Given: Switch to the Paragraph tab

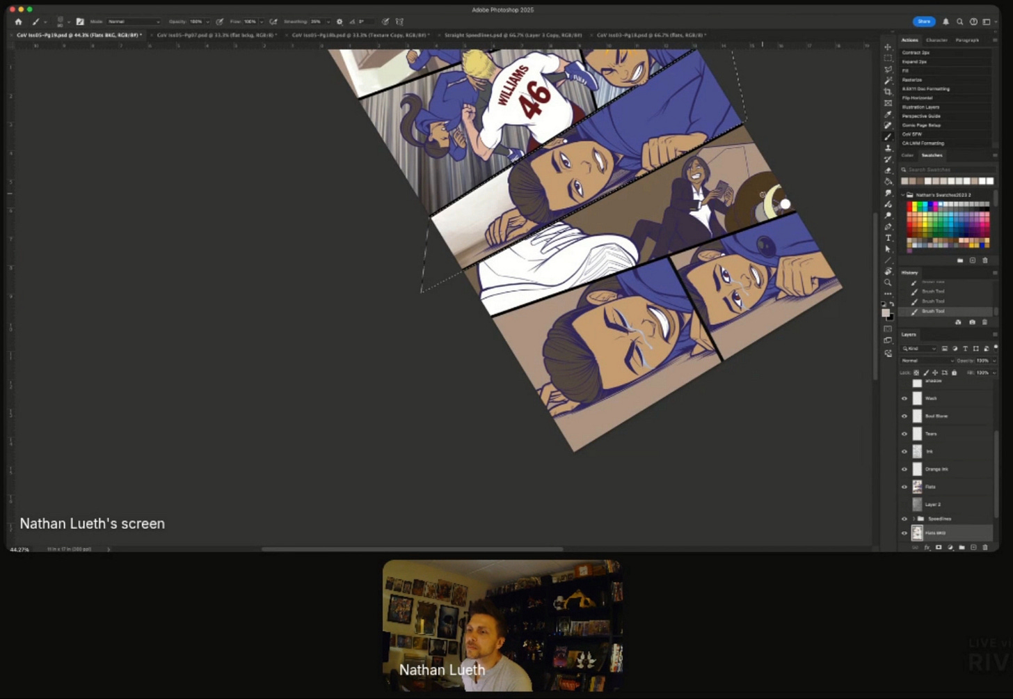Looking at the screenshot, I should point(967,40).
